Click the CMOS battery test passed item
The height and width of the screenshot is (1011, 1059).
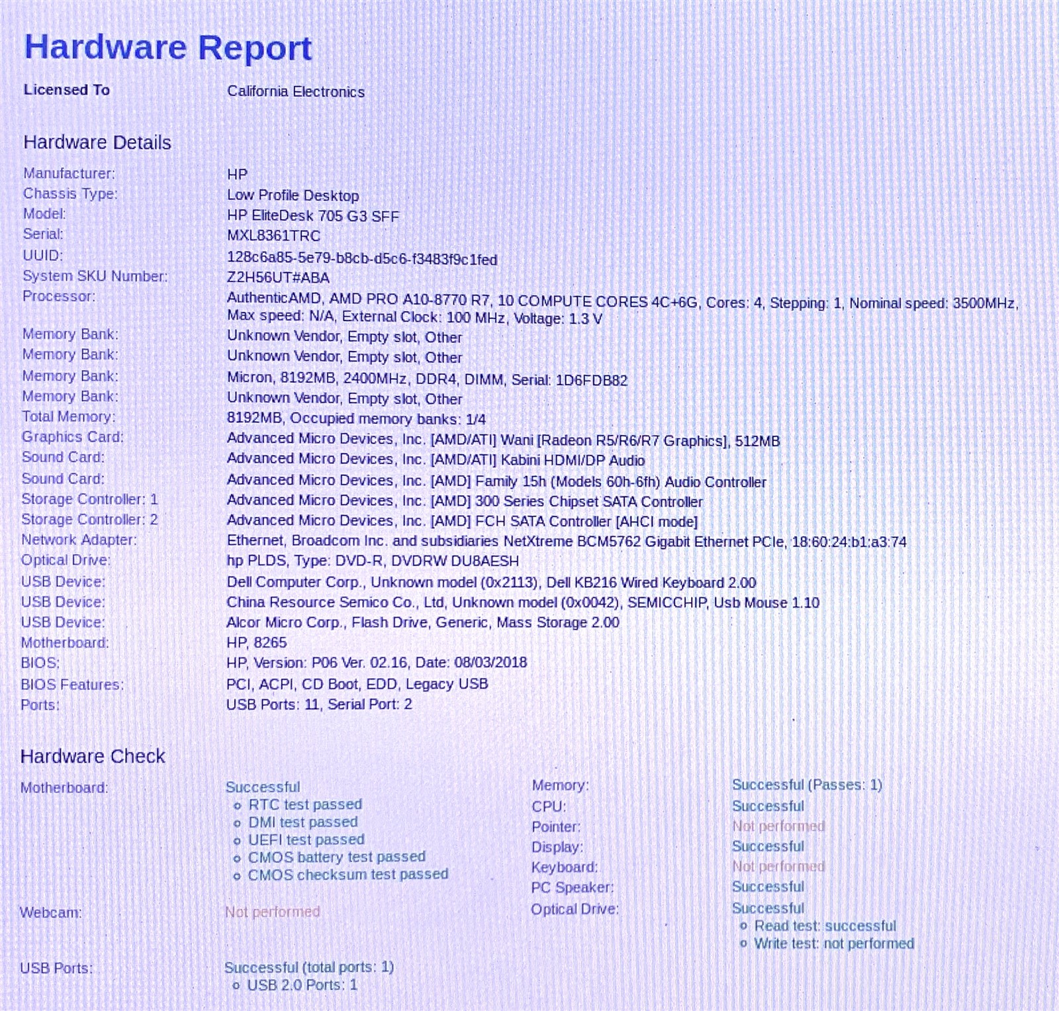(337, 857)
